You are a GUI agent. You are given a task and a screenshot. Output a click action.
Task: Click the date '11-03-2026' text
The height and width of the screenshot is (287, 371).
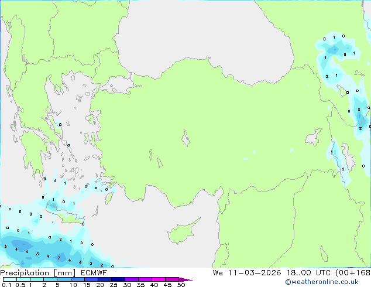click(x=255, y=273)
